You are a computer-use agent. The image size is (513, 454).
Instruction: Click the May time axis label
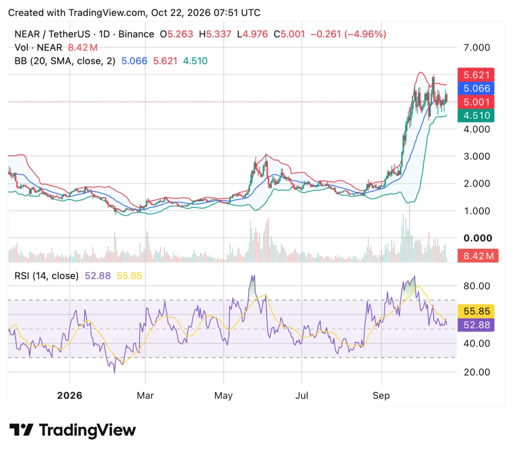(x=223, y=395)
